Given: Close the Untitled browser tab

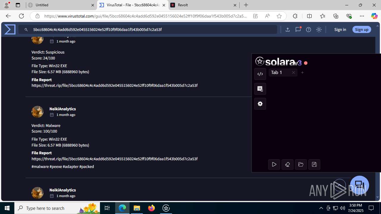Looking at the screenshot, I should click(93, 5).
